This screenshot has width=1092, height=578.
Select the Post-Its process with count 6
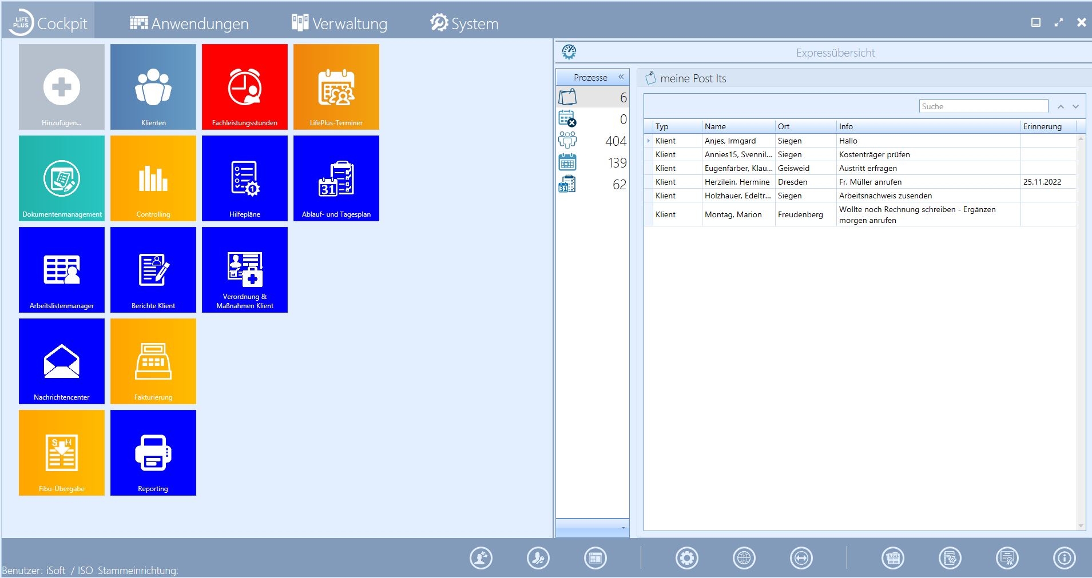pos(593,97)
